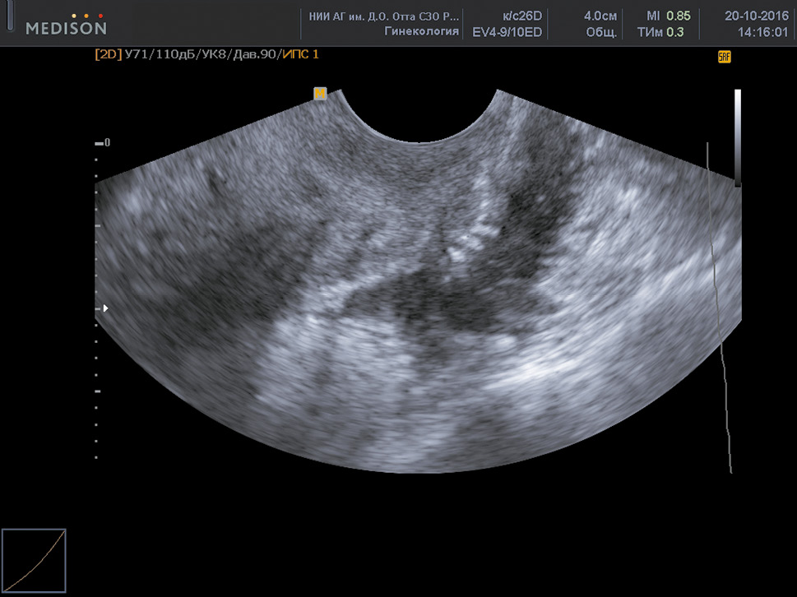
Task: Click the TGC curve line at right
Action: [719, 312]
